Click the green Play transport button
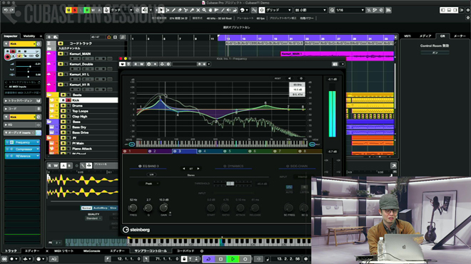The image size is (471, 264). pyautogui.click(x=233, y=259)
